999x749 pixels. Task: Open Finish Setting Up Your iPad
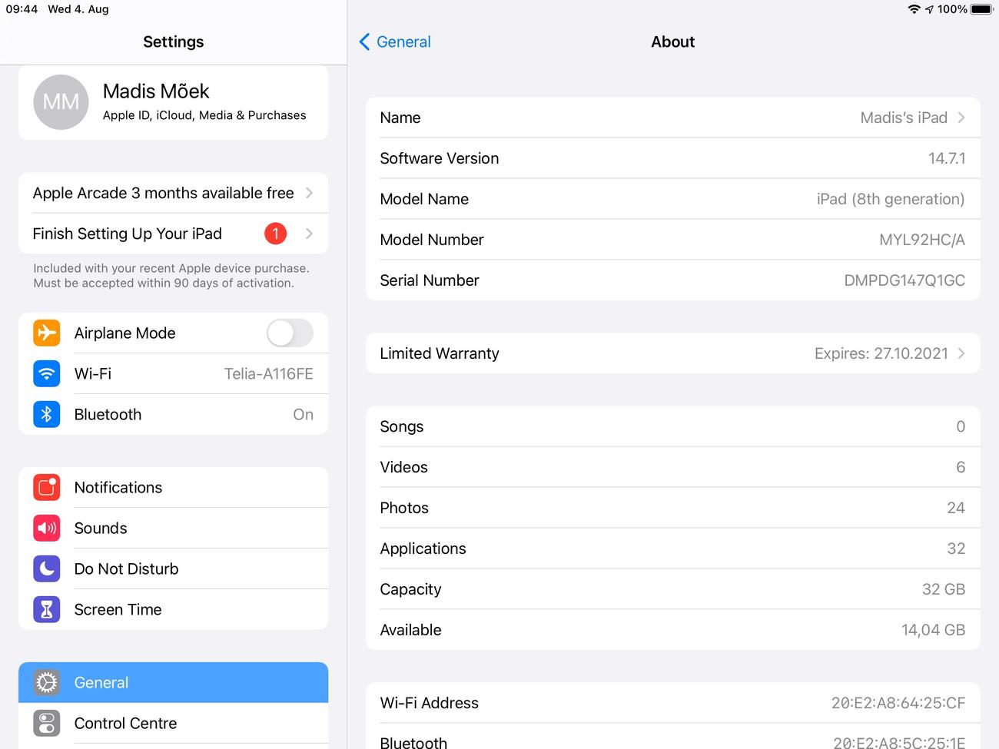173,234
